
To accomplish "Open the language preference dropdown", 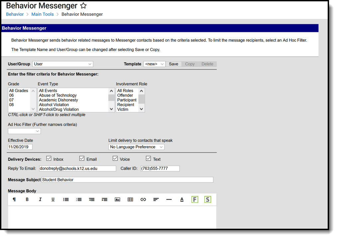I will [136, 147].
